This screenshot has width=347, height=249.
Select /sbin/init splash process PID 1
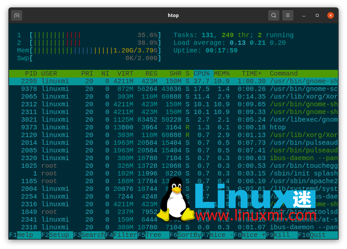click(173, 173)
